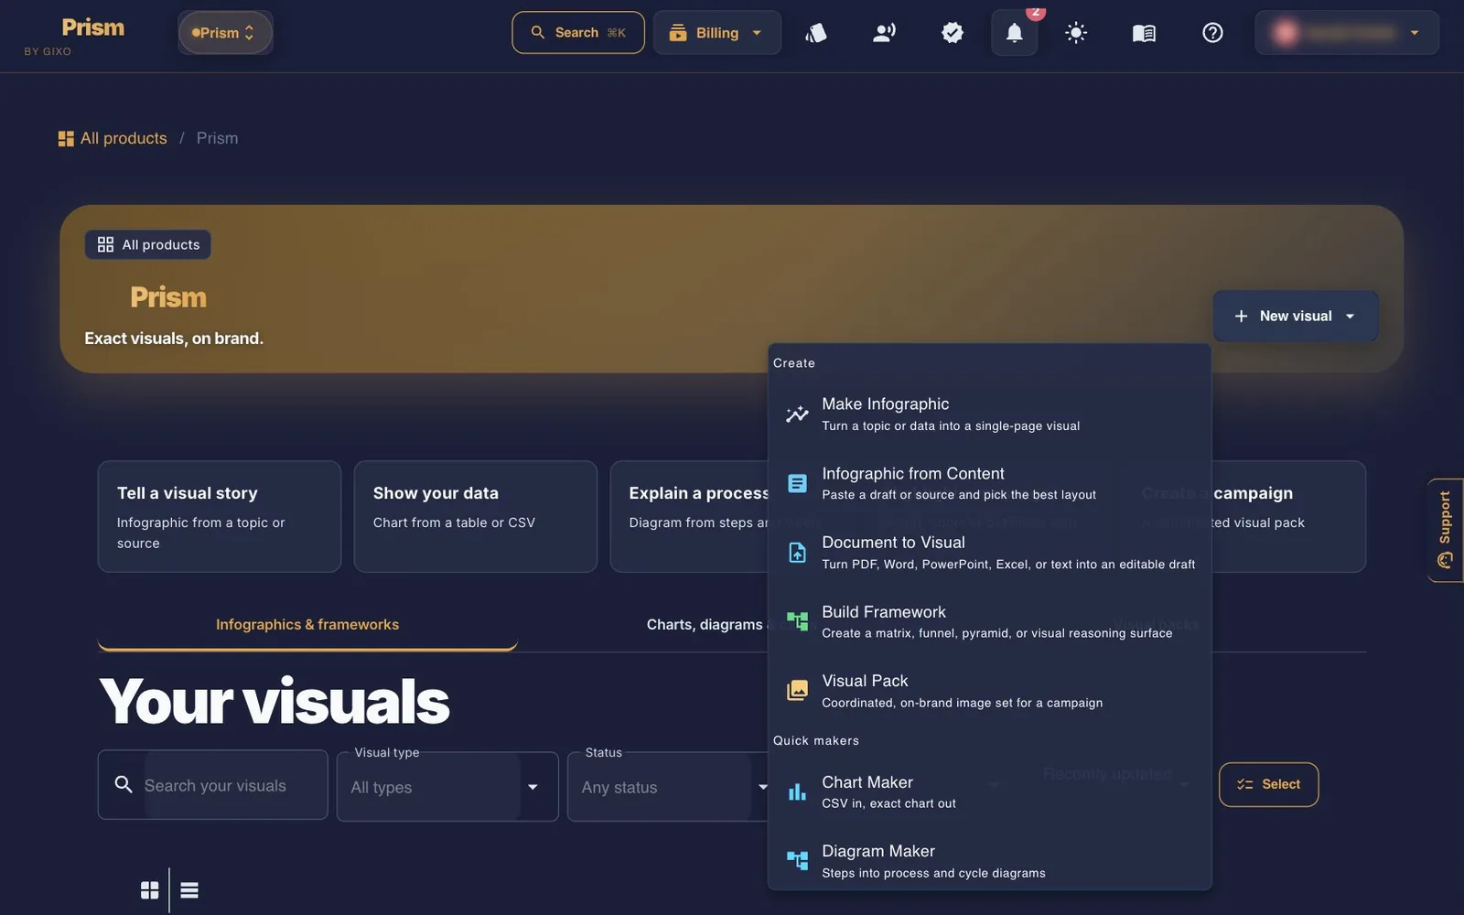Select Build Framework option
This screenshot has height=915, width=1464.
tap(989, 621)
